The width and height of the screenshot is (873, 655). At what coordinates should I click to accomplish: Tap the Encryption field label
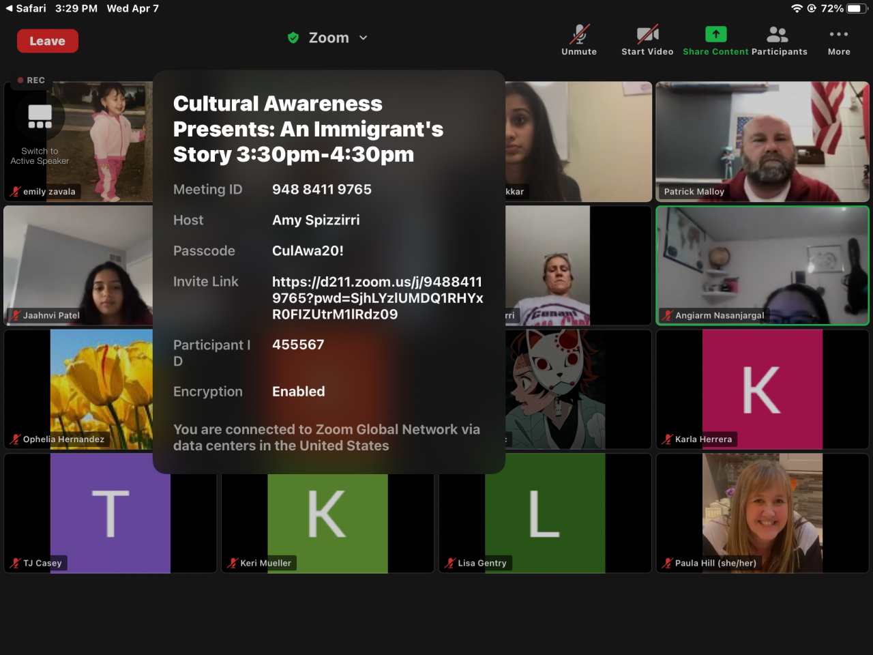tap(208, 392)
